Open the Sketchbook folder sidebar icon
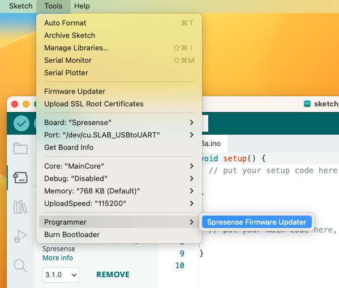Image resolution: width=339 pixels, height=288 pixels. (20, 148)
